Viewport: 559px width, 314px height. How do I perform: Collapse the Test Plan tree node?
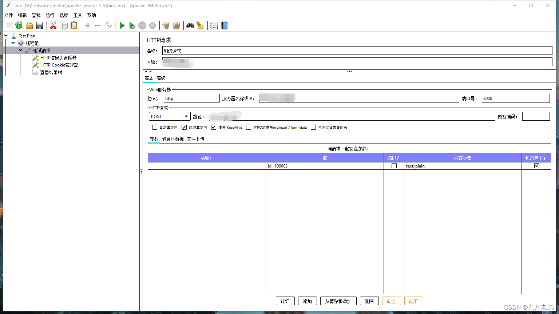coord(6,36)
